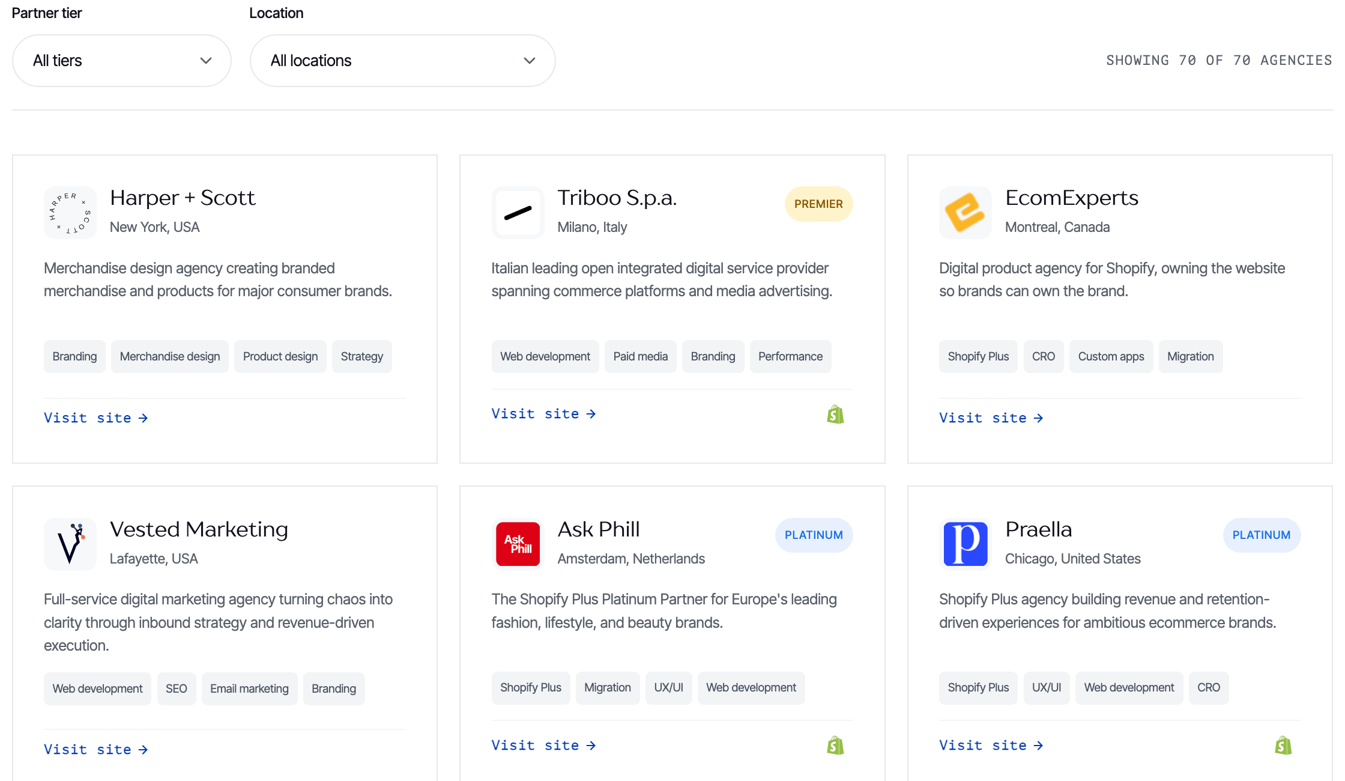The height and width of the screenshot is (781, 1345).
Task: Click Migration tag on Ask Phill card
Action: click(608, 688)
